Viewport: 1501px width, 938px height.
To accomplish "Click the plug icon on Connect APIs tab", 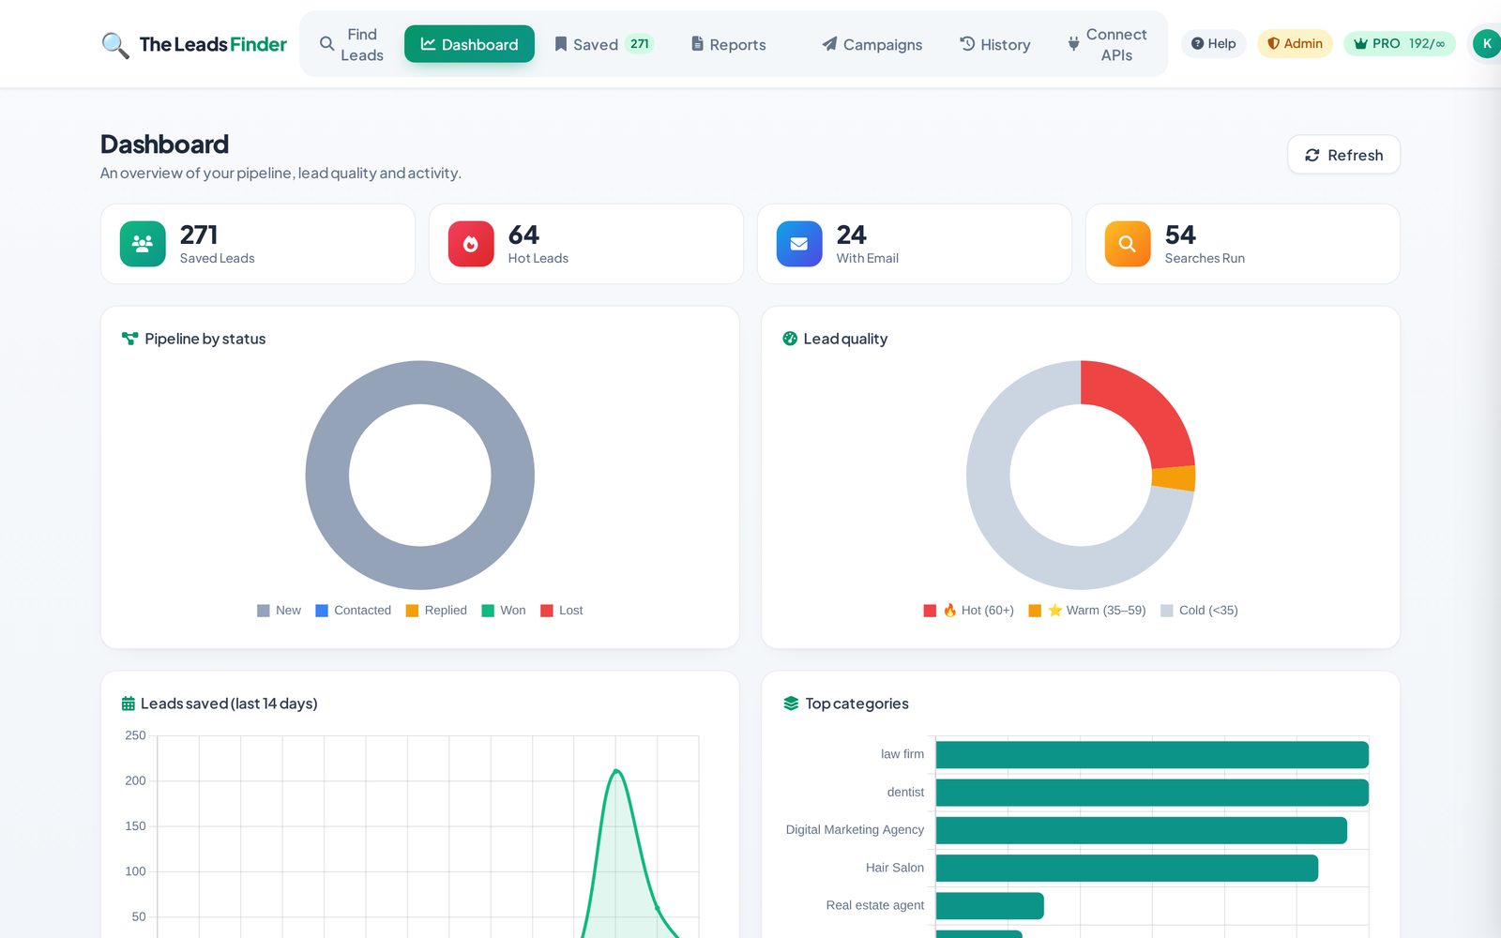I will point(1073,44).
